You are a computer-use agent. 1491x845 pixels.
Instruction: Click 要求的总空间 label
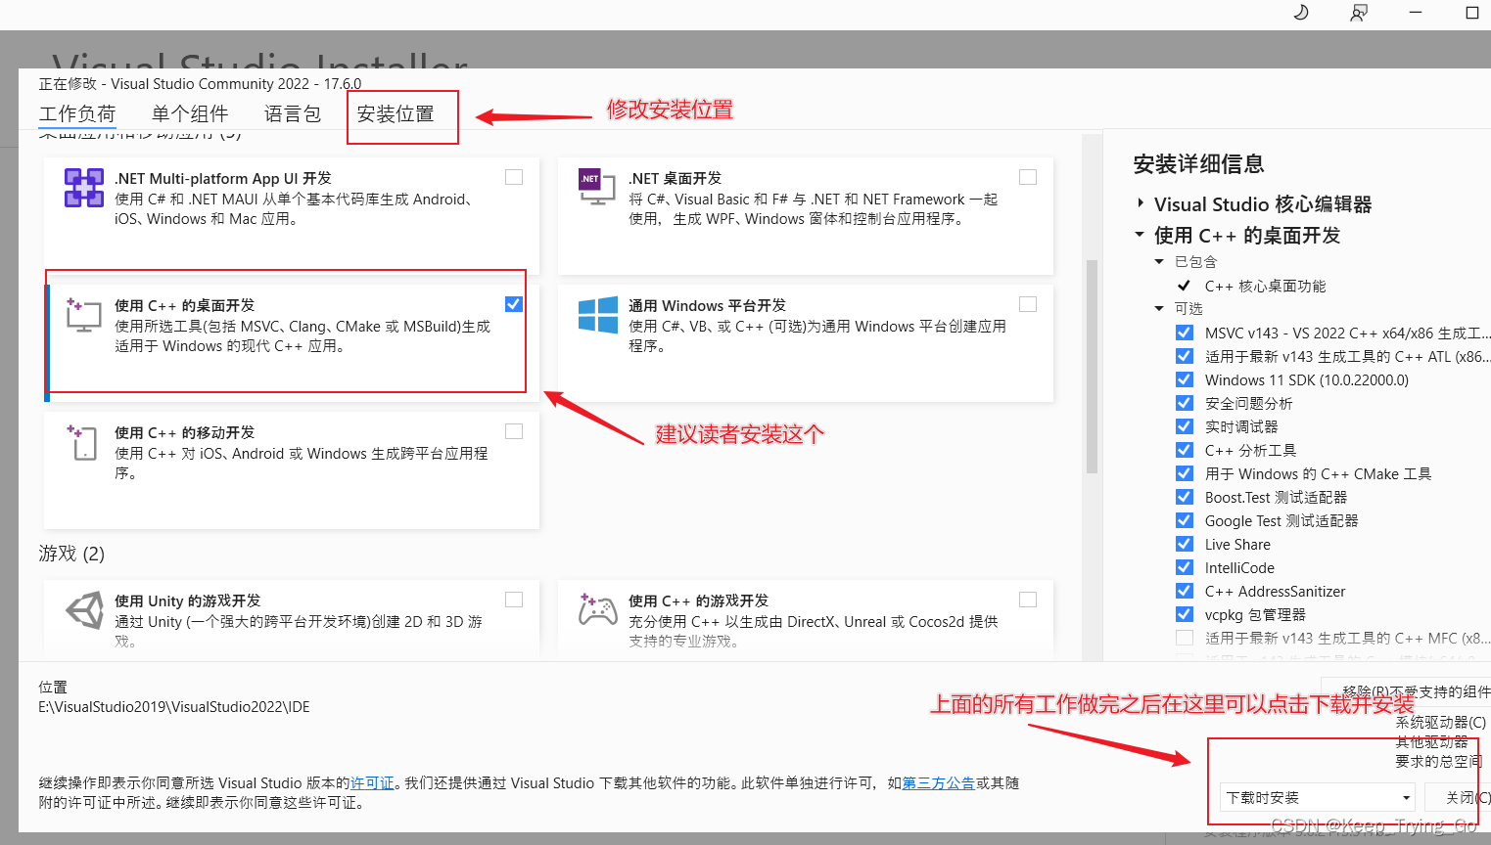click(1438, 761)
